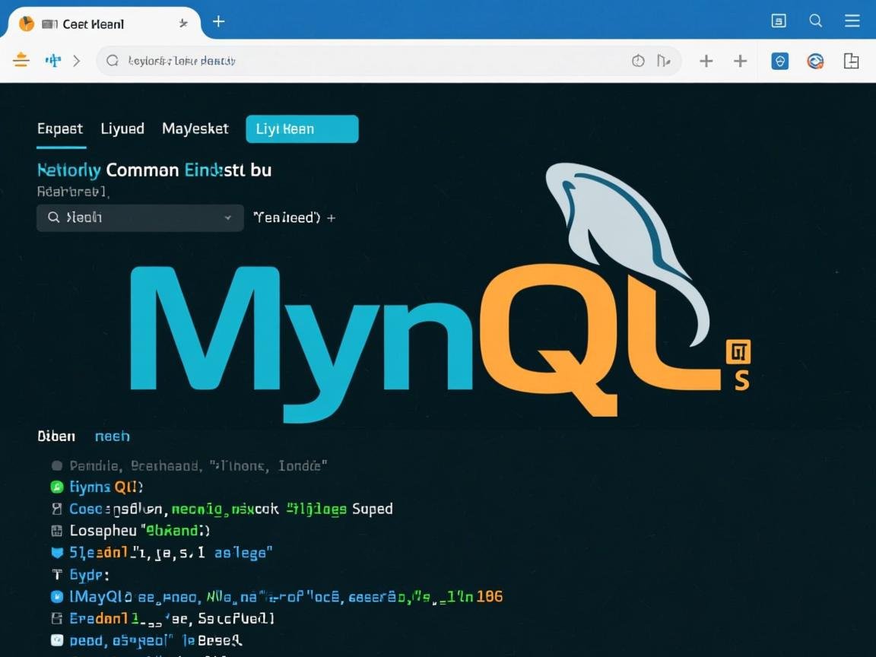The height and width of the screenshot is (657, 876).
Task: Switch to the 'Mayesket' tab on the page
Action: [x=195, y=129]
